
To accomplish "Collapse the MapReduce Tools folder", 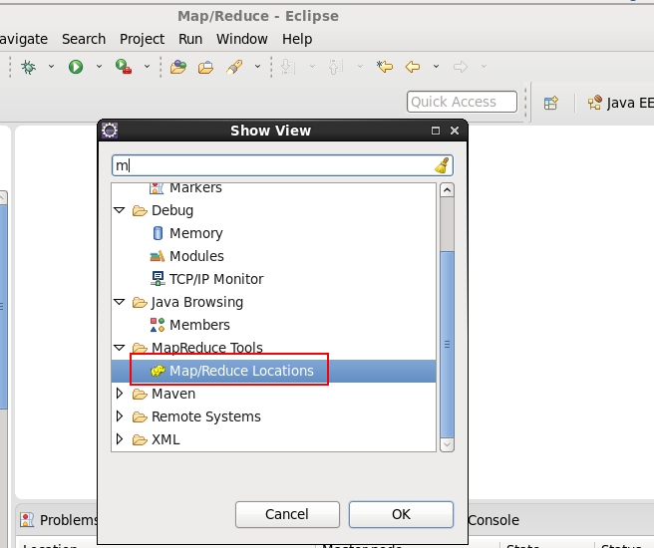I will 120,347.
